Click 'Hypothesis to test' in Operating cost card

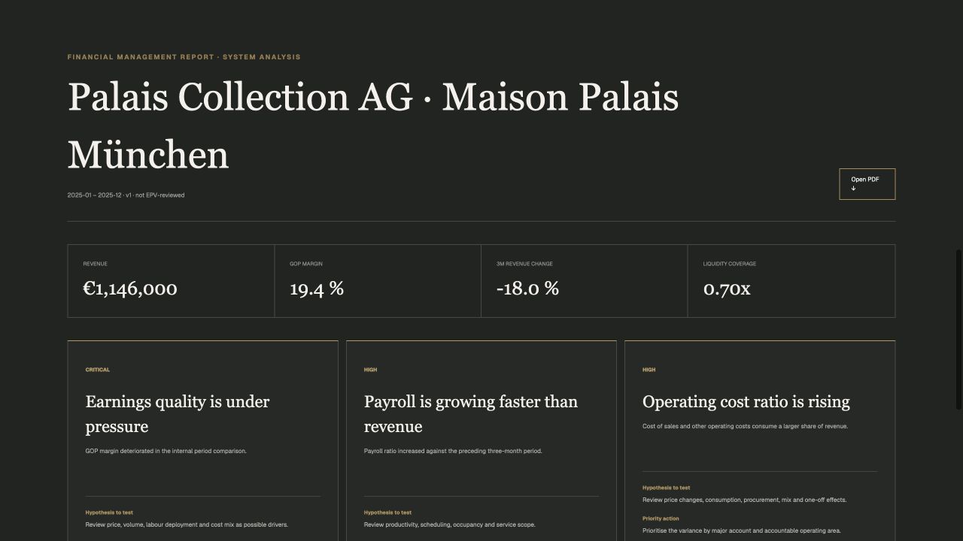[x=666, y=488]
